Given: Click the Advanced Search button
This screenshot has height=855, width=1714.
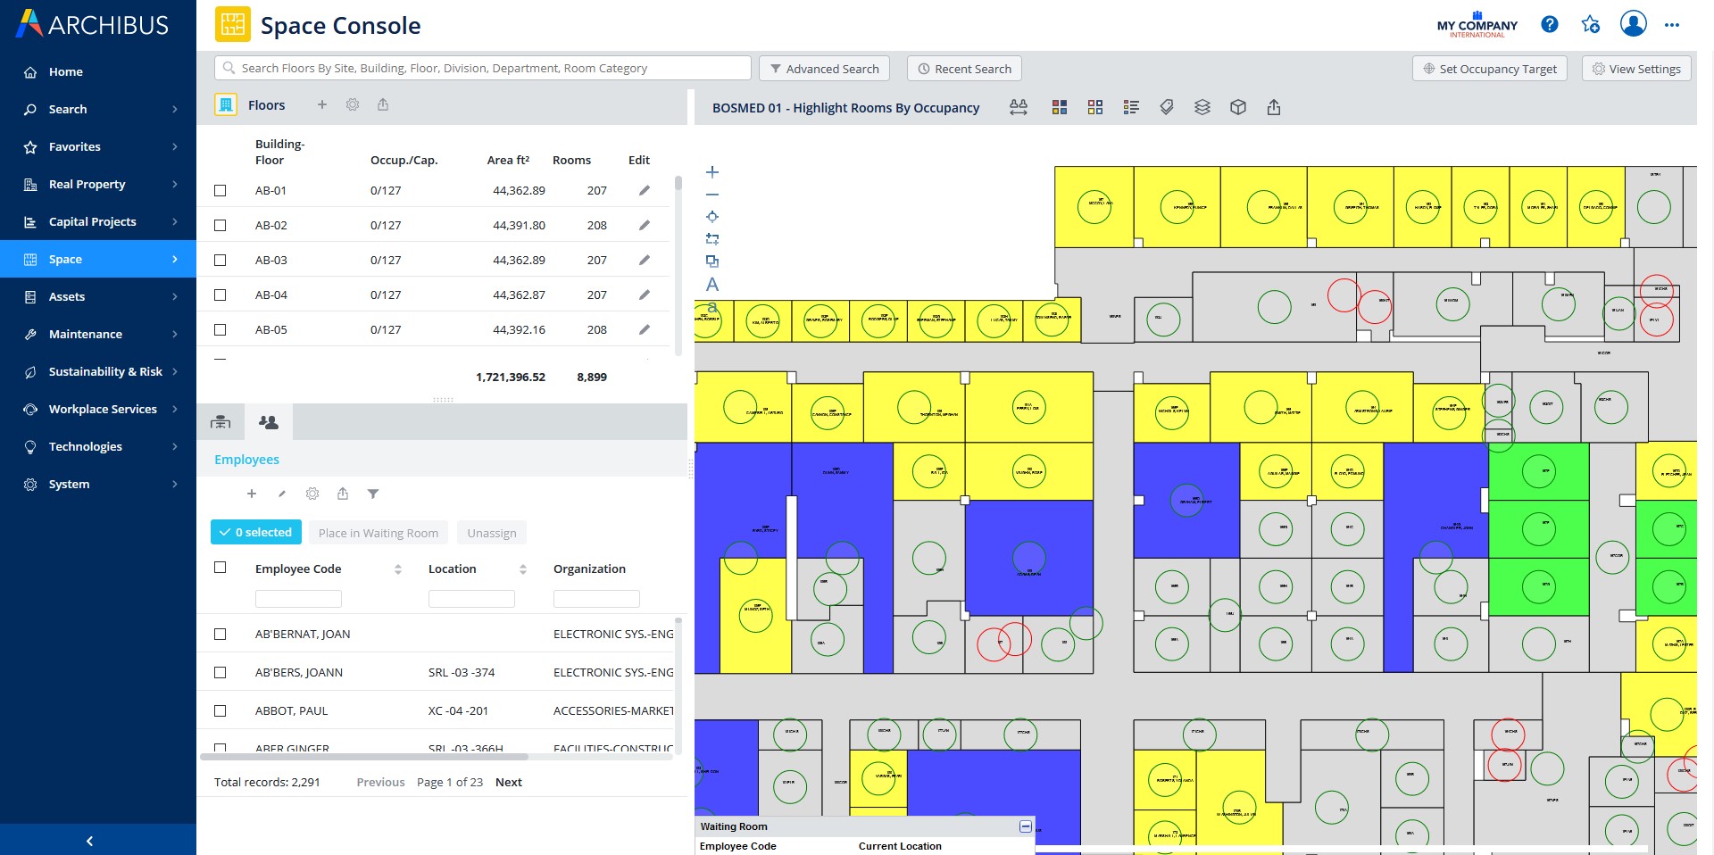Looking at the screenshot, I should (x=824, y=69).
